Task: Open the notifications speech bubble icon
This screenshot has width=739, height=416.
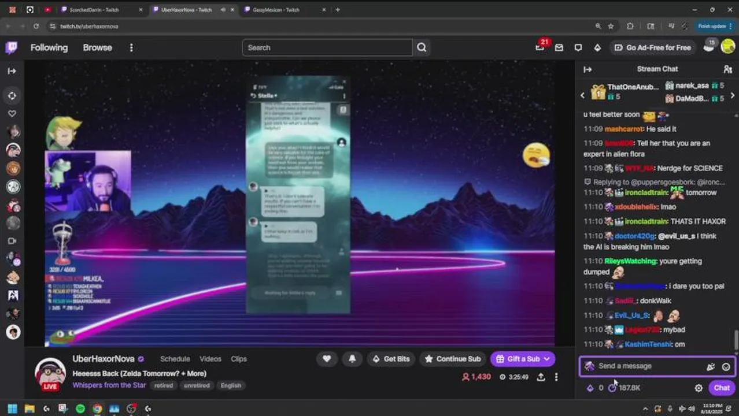Action: click(x=578, y=48)
